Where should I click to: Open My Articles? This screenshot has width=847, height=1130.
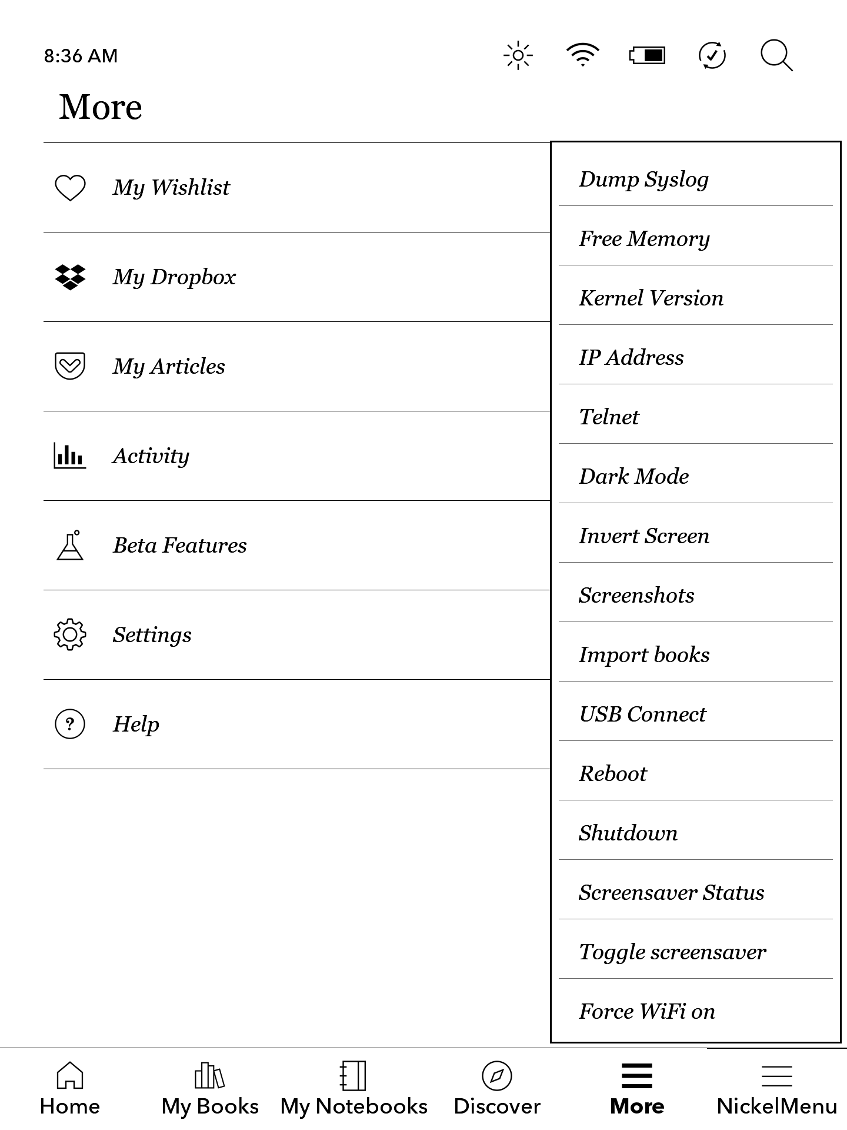click(x=169, y=366)
